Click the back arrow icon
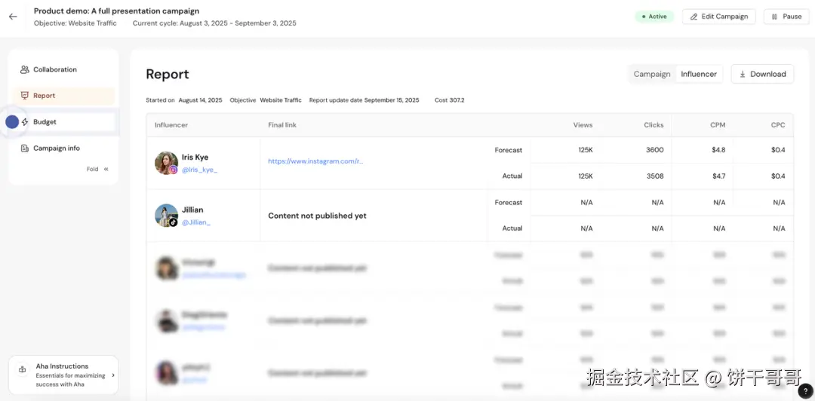Viewport: 815px width, 401px height. [x=13, y=17]
